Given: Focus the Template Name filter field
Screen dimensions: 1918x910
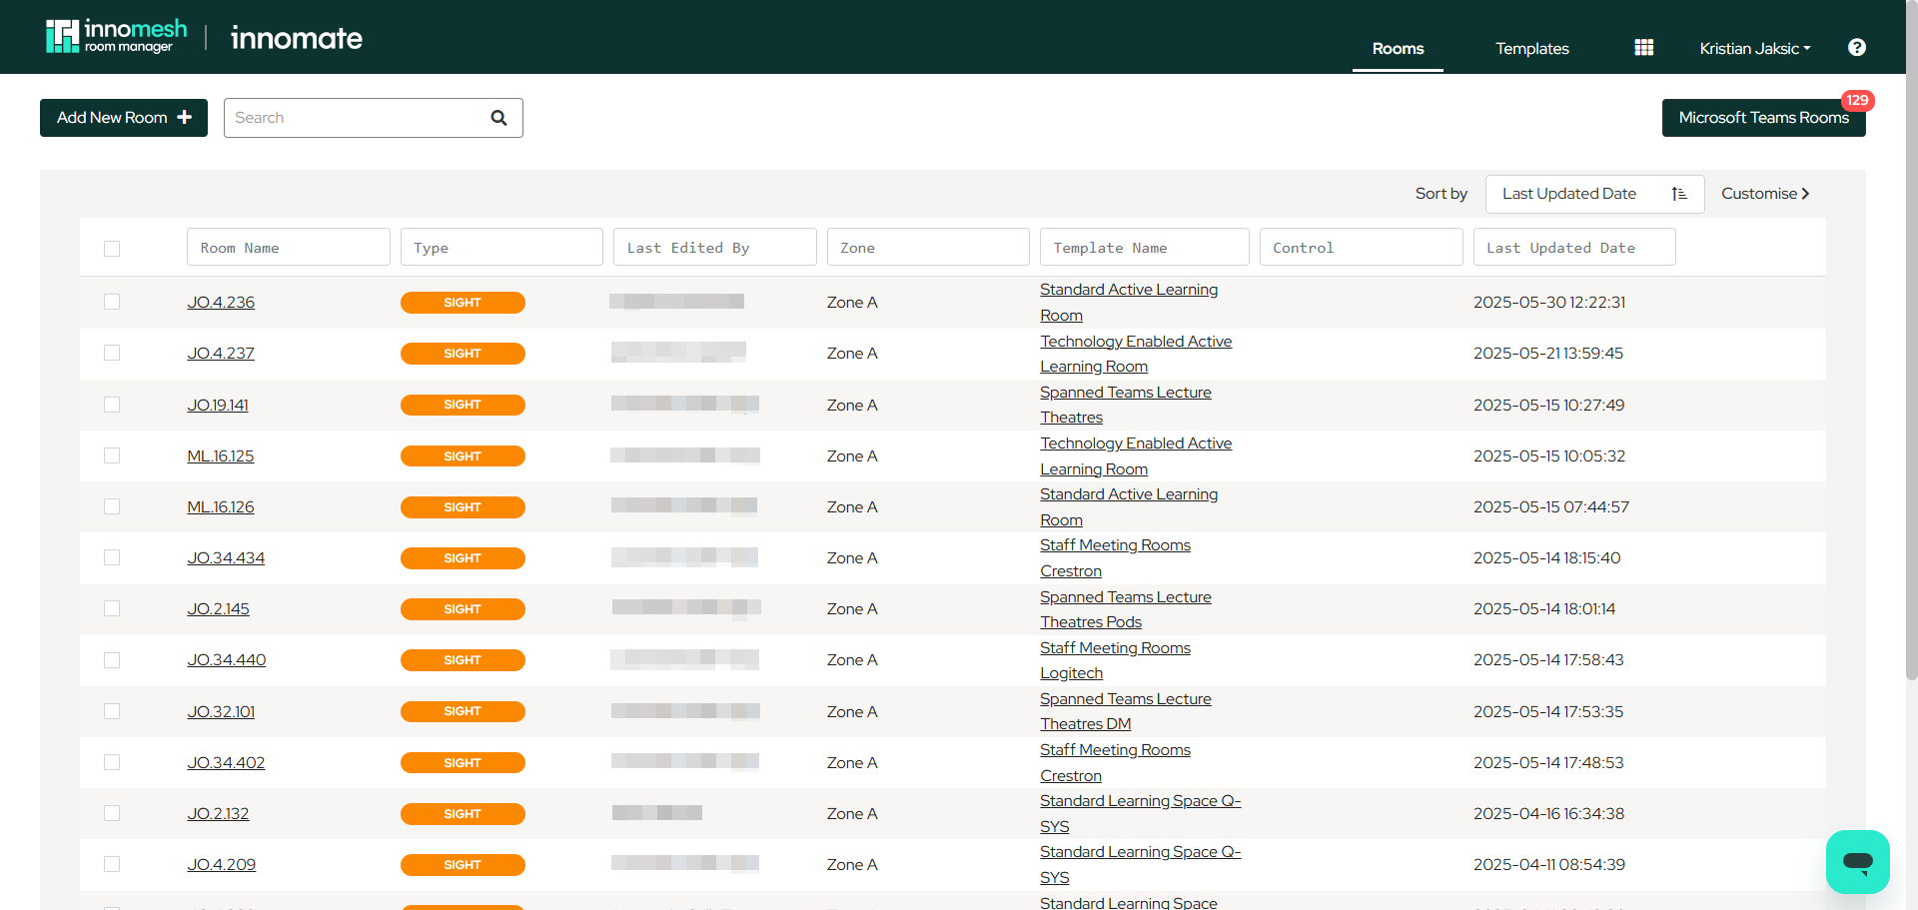Looking at the screenshot, I should 1144,247.
